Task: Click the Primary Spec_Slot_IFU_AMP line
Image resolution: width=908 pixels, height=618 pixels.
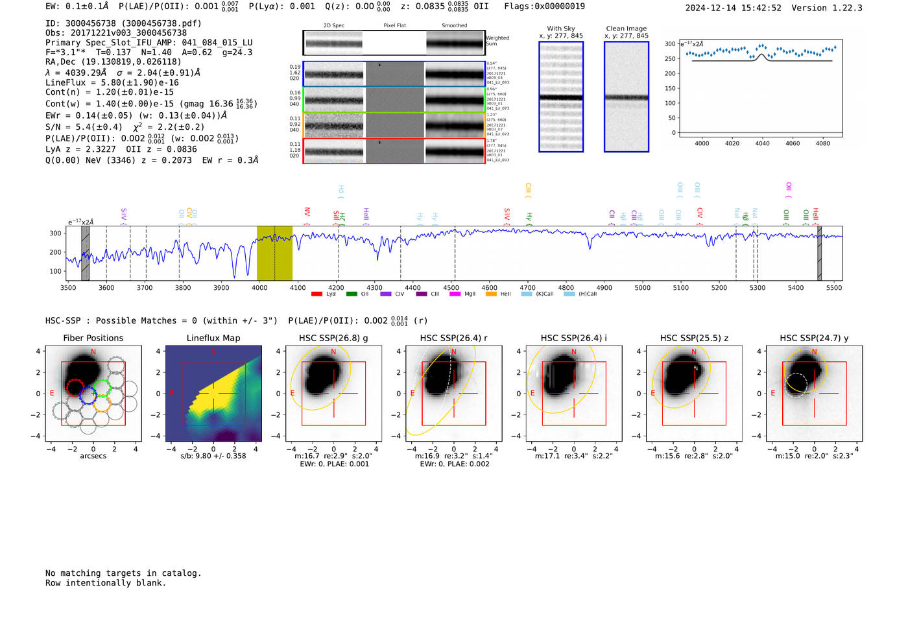Action: tap(149, 43)
